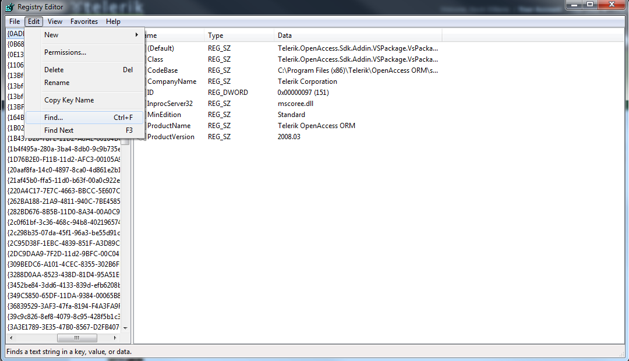Image resolution: width=629 pixels, height=361 pixels.
Task: Open the Favorites menu
Action: tap(84, 22)
